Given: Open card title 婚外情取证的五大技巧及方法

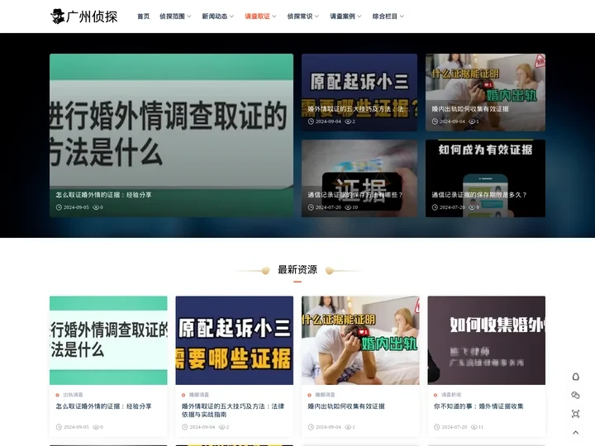Looking at the screenshot, I should click(x=233, y=410).
